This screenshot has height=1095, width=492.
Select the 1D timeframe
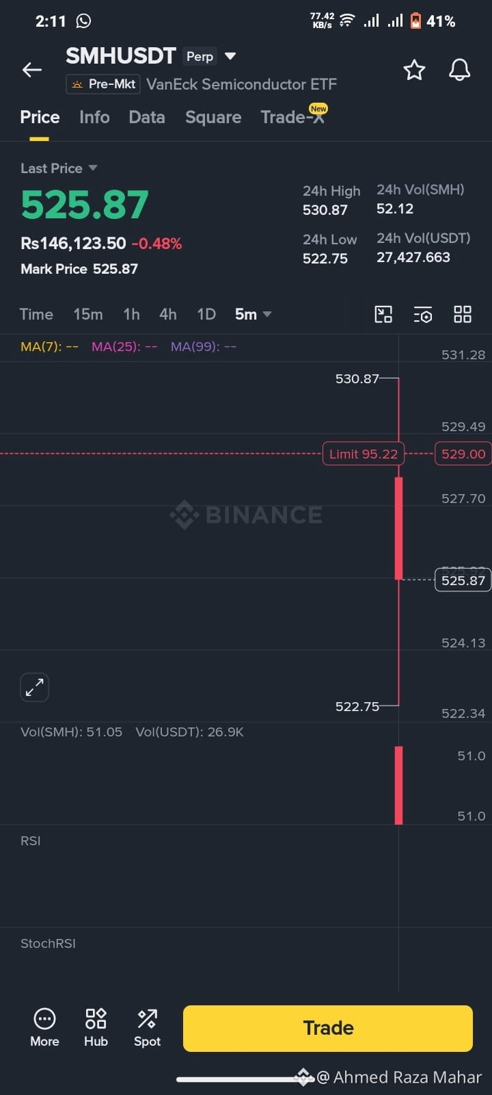[206, 314]
